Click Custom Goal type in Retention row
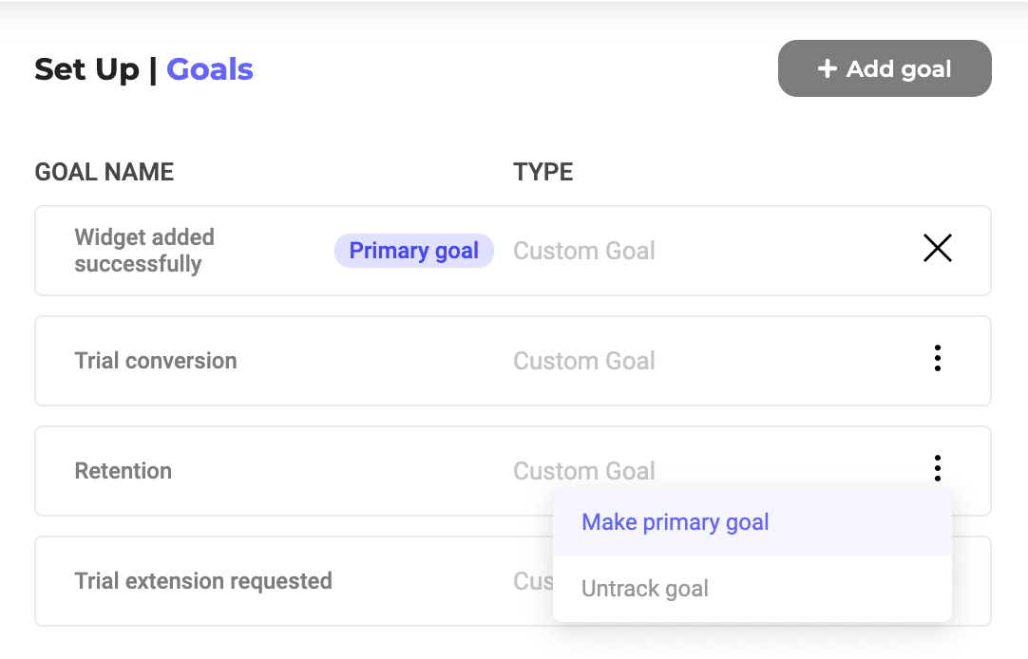The height and width of the screenshot is (659, 1028). [584, 471]
